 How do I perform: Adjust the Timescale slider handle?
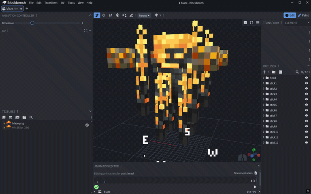click(x=32, y=23)
